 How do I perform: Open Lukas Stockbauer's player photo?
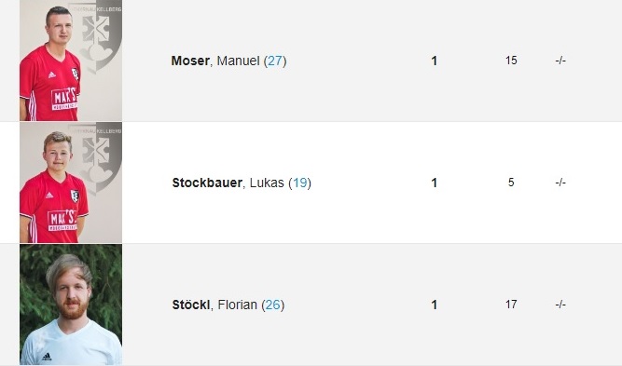71,183
